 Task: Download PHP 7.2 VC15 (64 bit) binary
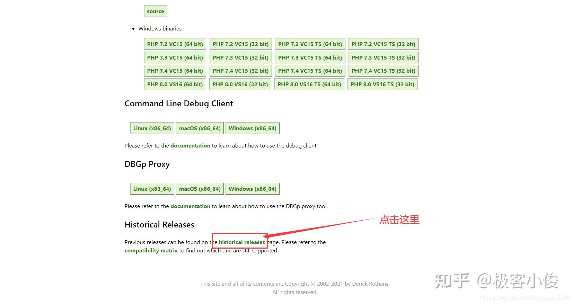175,44
